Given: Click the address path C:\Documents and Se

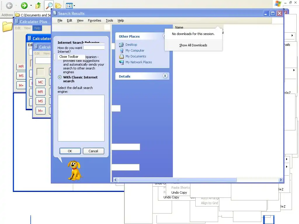Looking at the screenshot, I should coord(36,15).
